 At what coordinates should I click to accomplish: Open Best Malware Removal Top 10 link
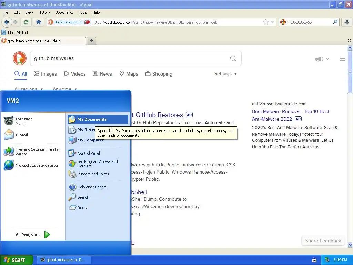point(290,115)
